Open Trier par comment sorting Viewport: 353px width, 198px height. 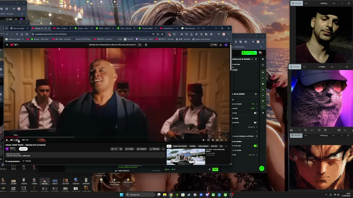point(27,161)
